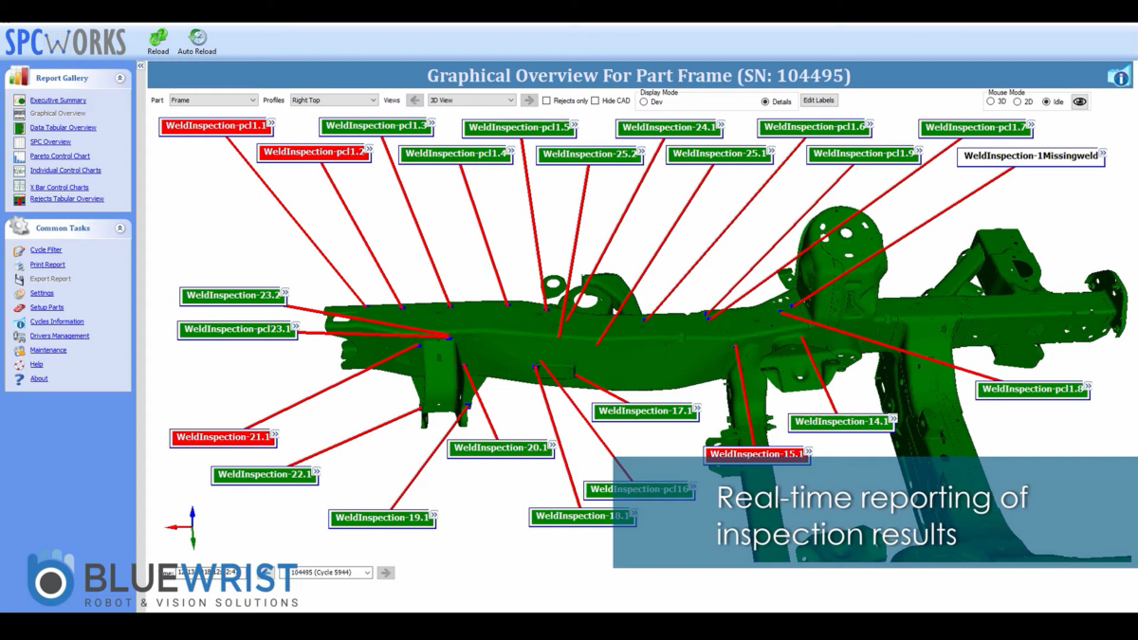The height and width of the screenshot is (640, 1138).
Task: Click the Auto Reload icon
Action: tap(197, 39)
